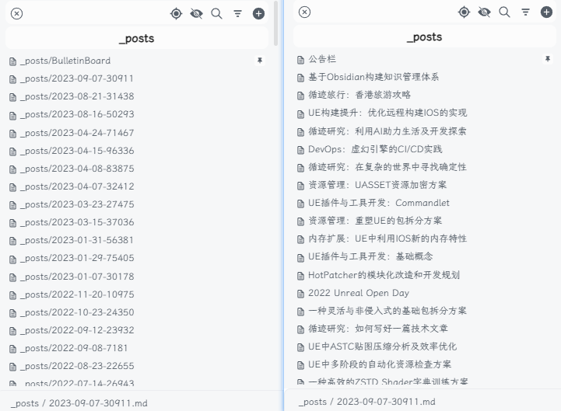Viewport: 561px width, 411px height.
Task: Open the _posts/2023-08-21-31438 file
Action: pos(77,96)
